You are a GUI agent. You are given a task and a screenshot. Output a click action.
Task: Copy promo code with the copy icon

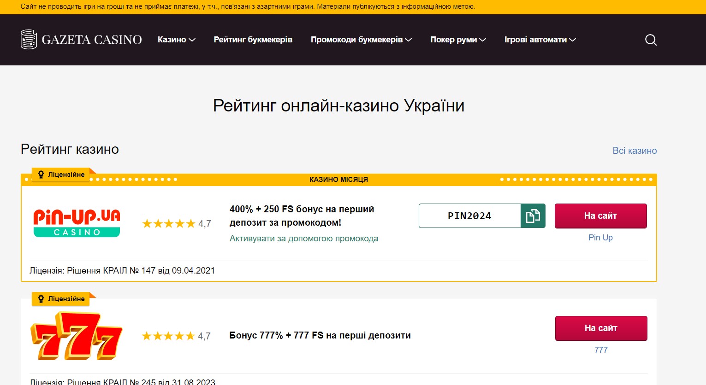tap(533, 216)
